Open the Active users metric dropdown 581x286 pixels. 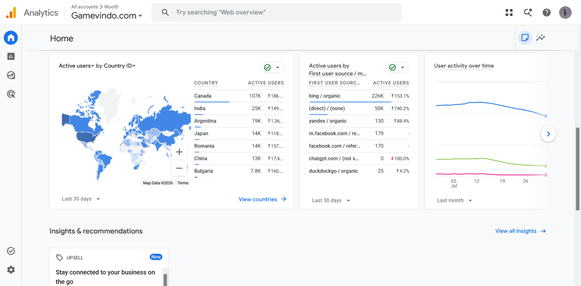pos(76,66)
